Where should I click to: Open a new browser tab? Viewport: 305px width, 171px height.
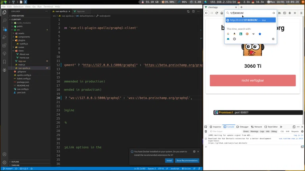[241, 7]
